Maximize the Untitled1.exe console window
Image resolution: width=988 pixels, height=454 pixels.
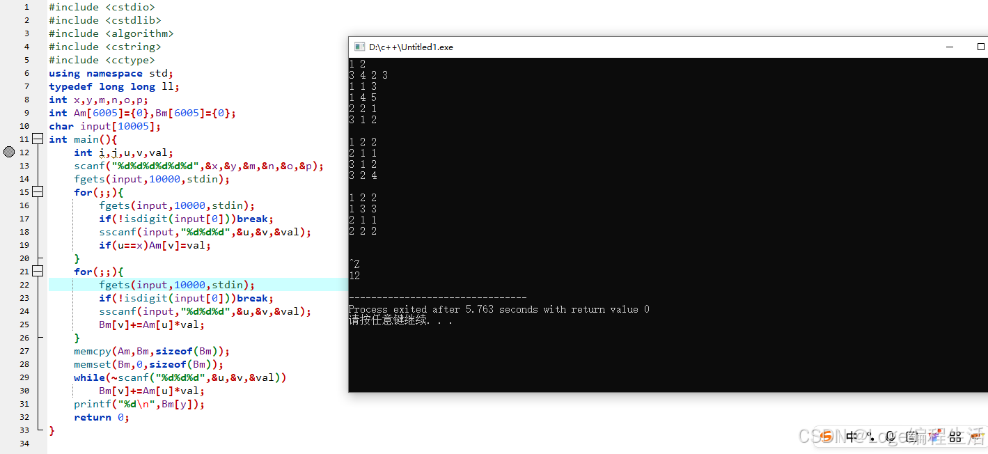click(x=981, y=47)
